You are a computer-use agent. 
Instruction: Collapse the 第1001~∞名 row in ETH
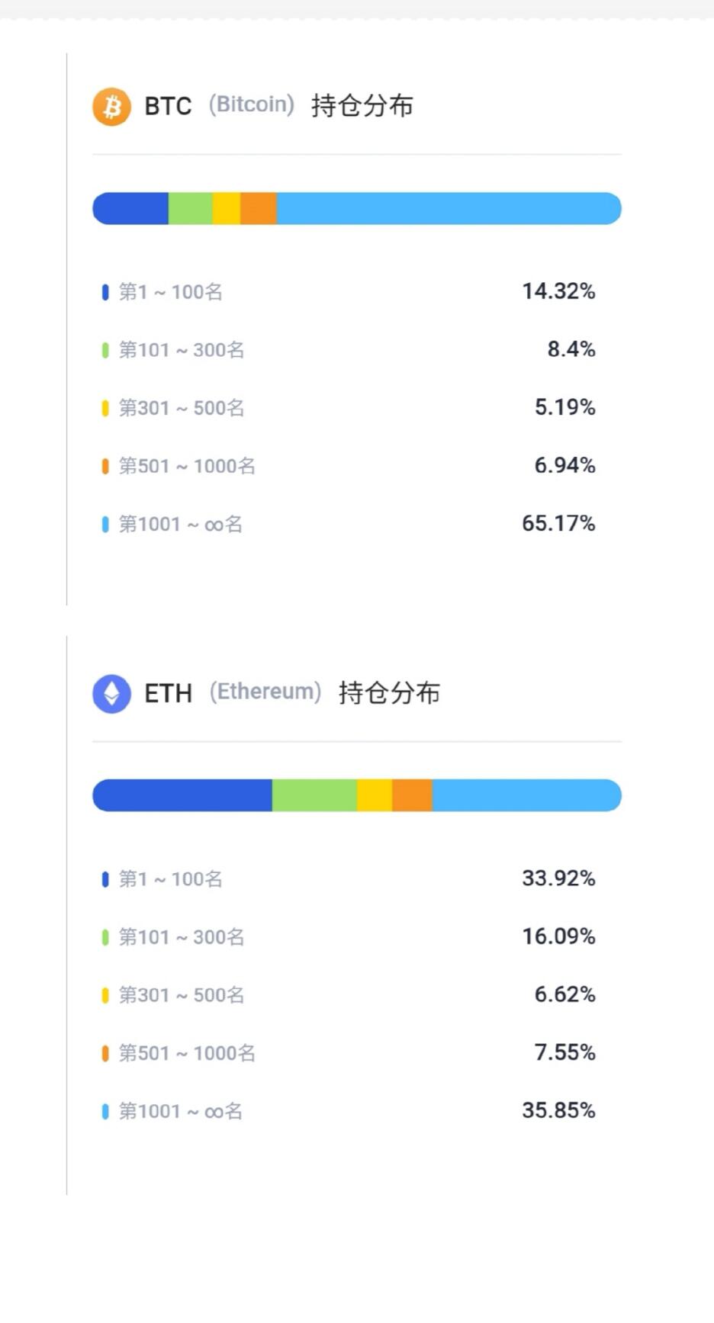(x=179, y=1111)
